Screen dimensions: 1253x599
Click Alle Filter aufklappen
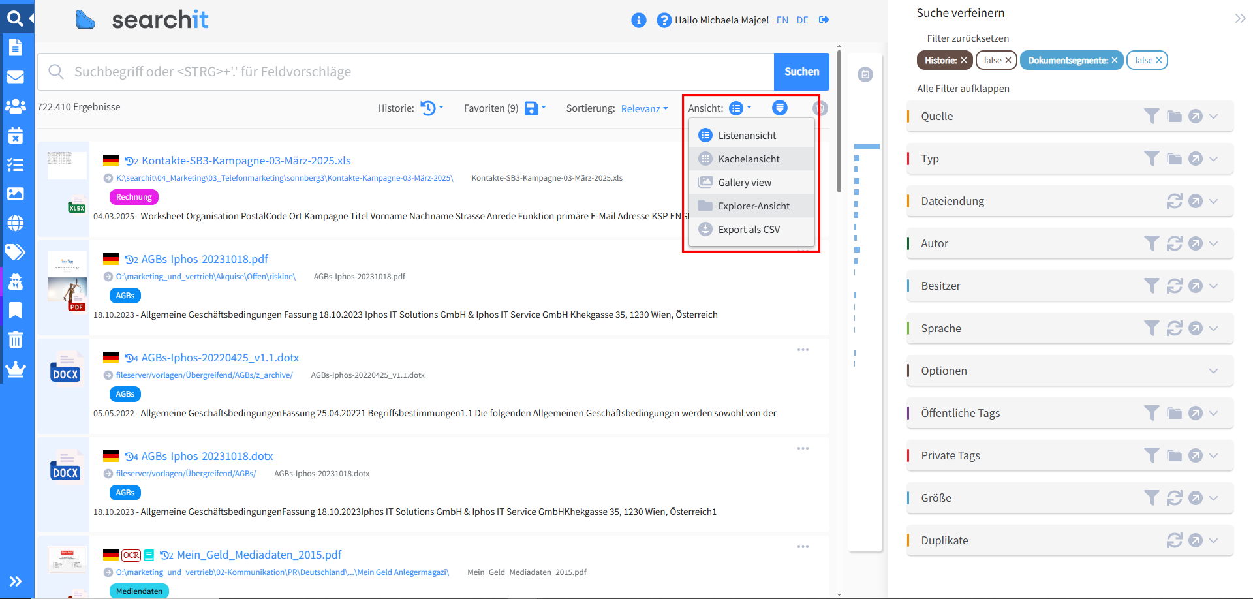click(963, 89)
